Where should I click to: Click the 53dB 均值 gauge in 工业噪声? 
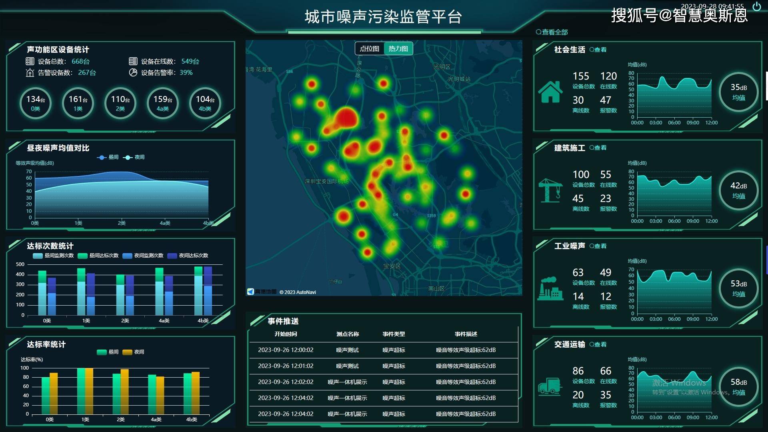pos(738,288)
